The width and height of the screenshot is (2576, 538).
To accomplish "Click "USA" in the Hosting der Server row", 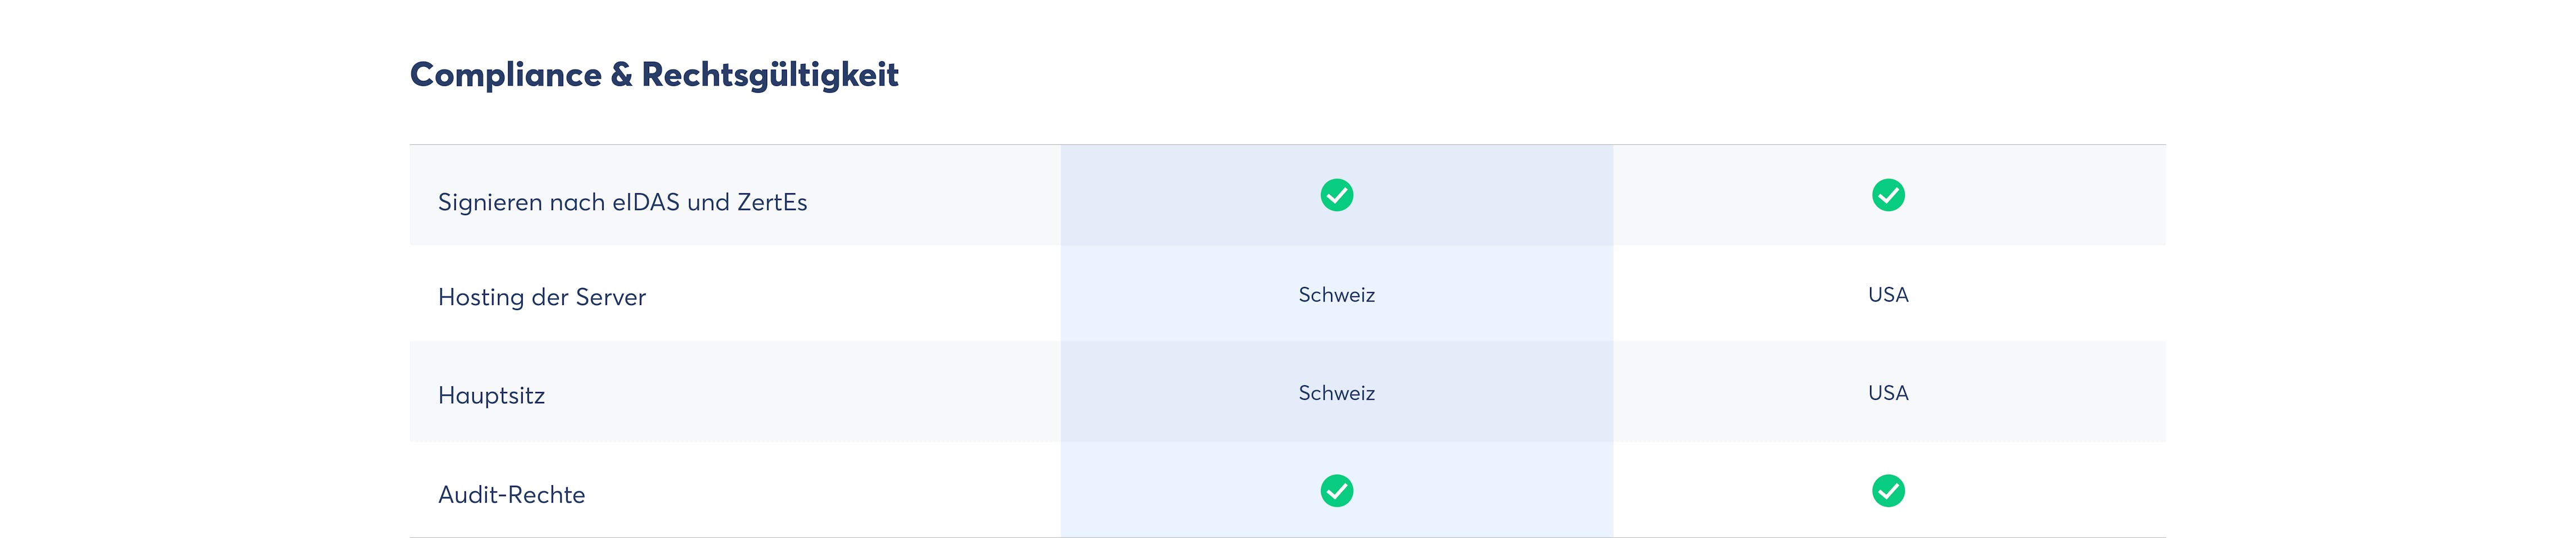I will point(1887,295).
